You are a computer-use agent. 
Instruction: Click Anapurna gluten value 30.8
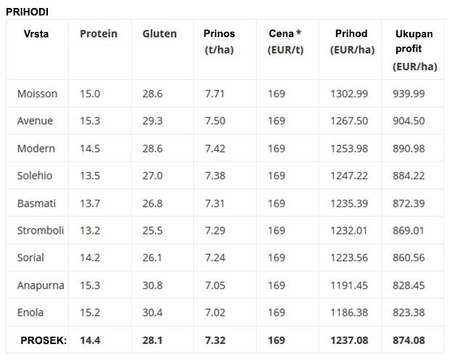(152, 286)
